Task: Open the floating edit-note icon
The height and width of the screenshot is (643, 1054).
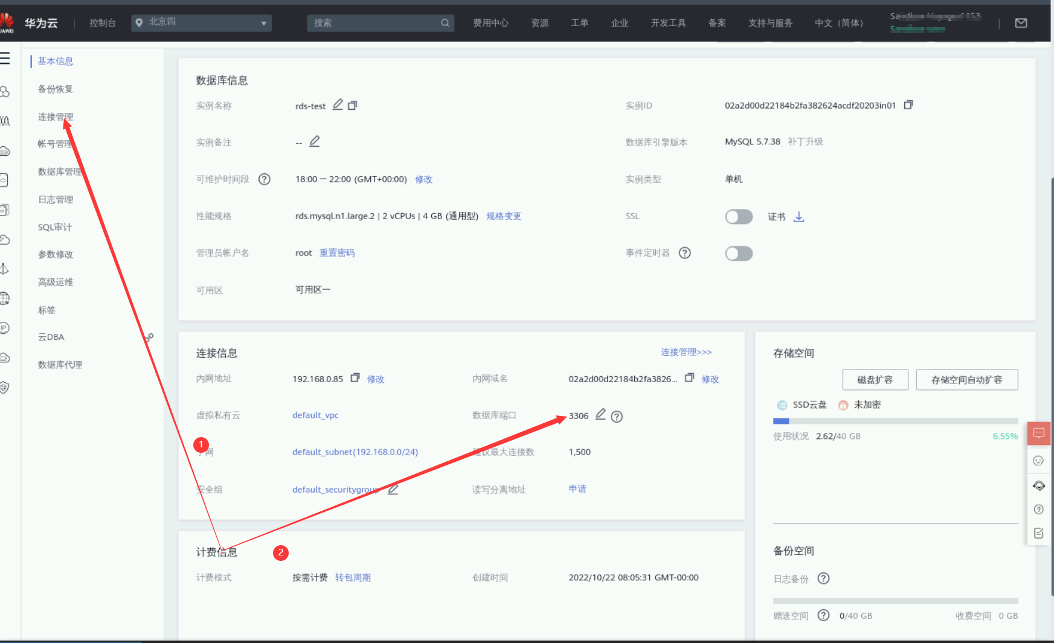Action: tap(1039, 533)
